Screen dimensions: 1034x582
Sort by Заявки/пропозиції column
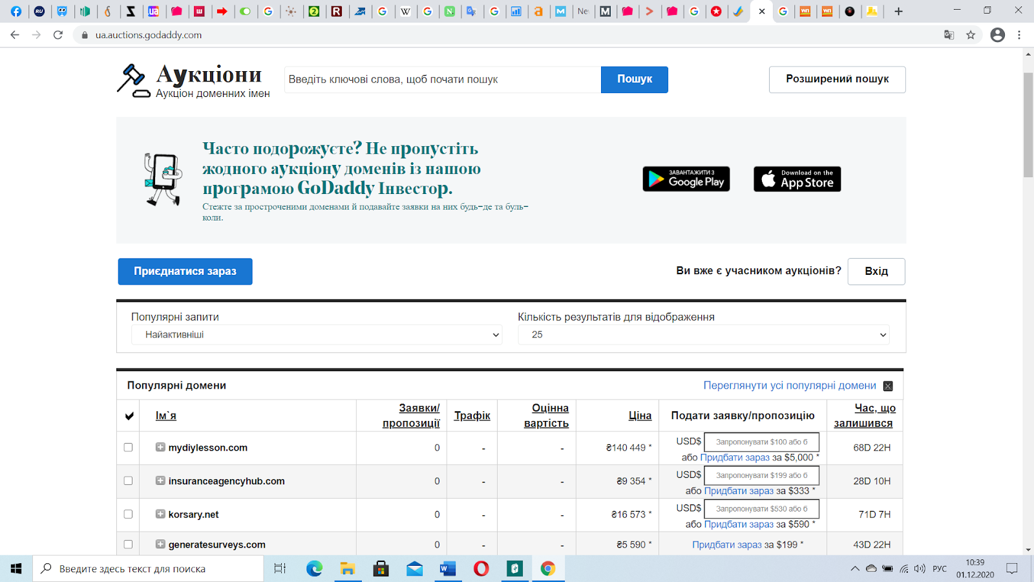point(411,416)
